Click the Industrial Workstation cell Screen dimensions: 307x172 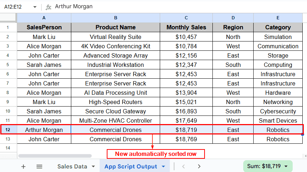tap(115, 65)
